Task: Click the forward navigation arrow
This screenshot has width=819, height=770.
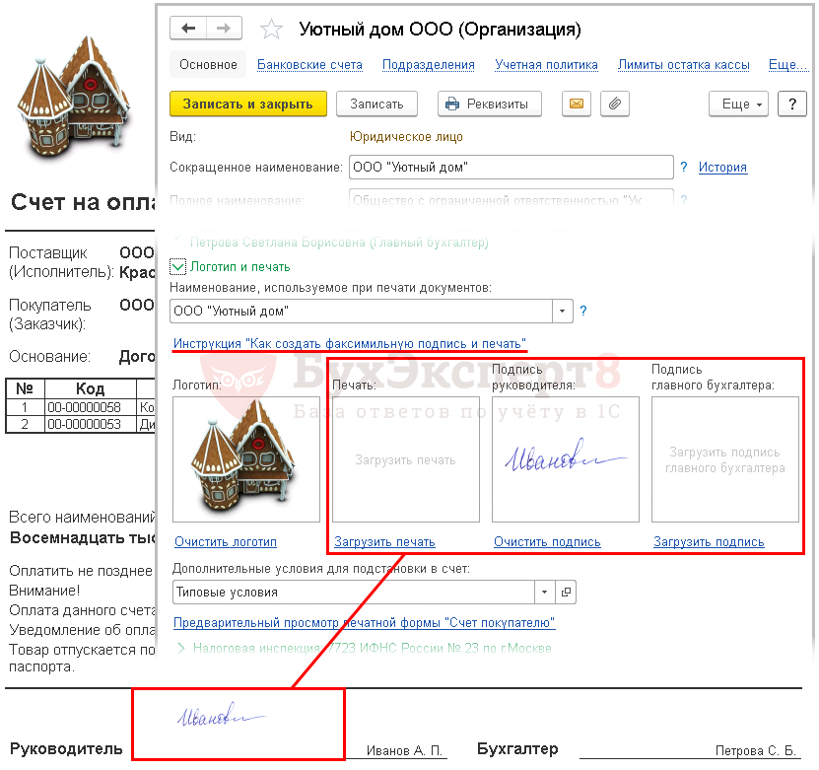Action: click(x=224, y=29)
